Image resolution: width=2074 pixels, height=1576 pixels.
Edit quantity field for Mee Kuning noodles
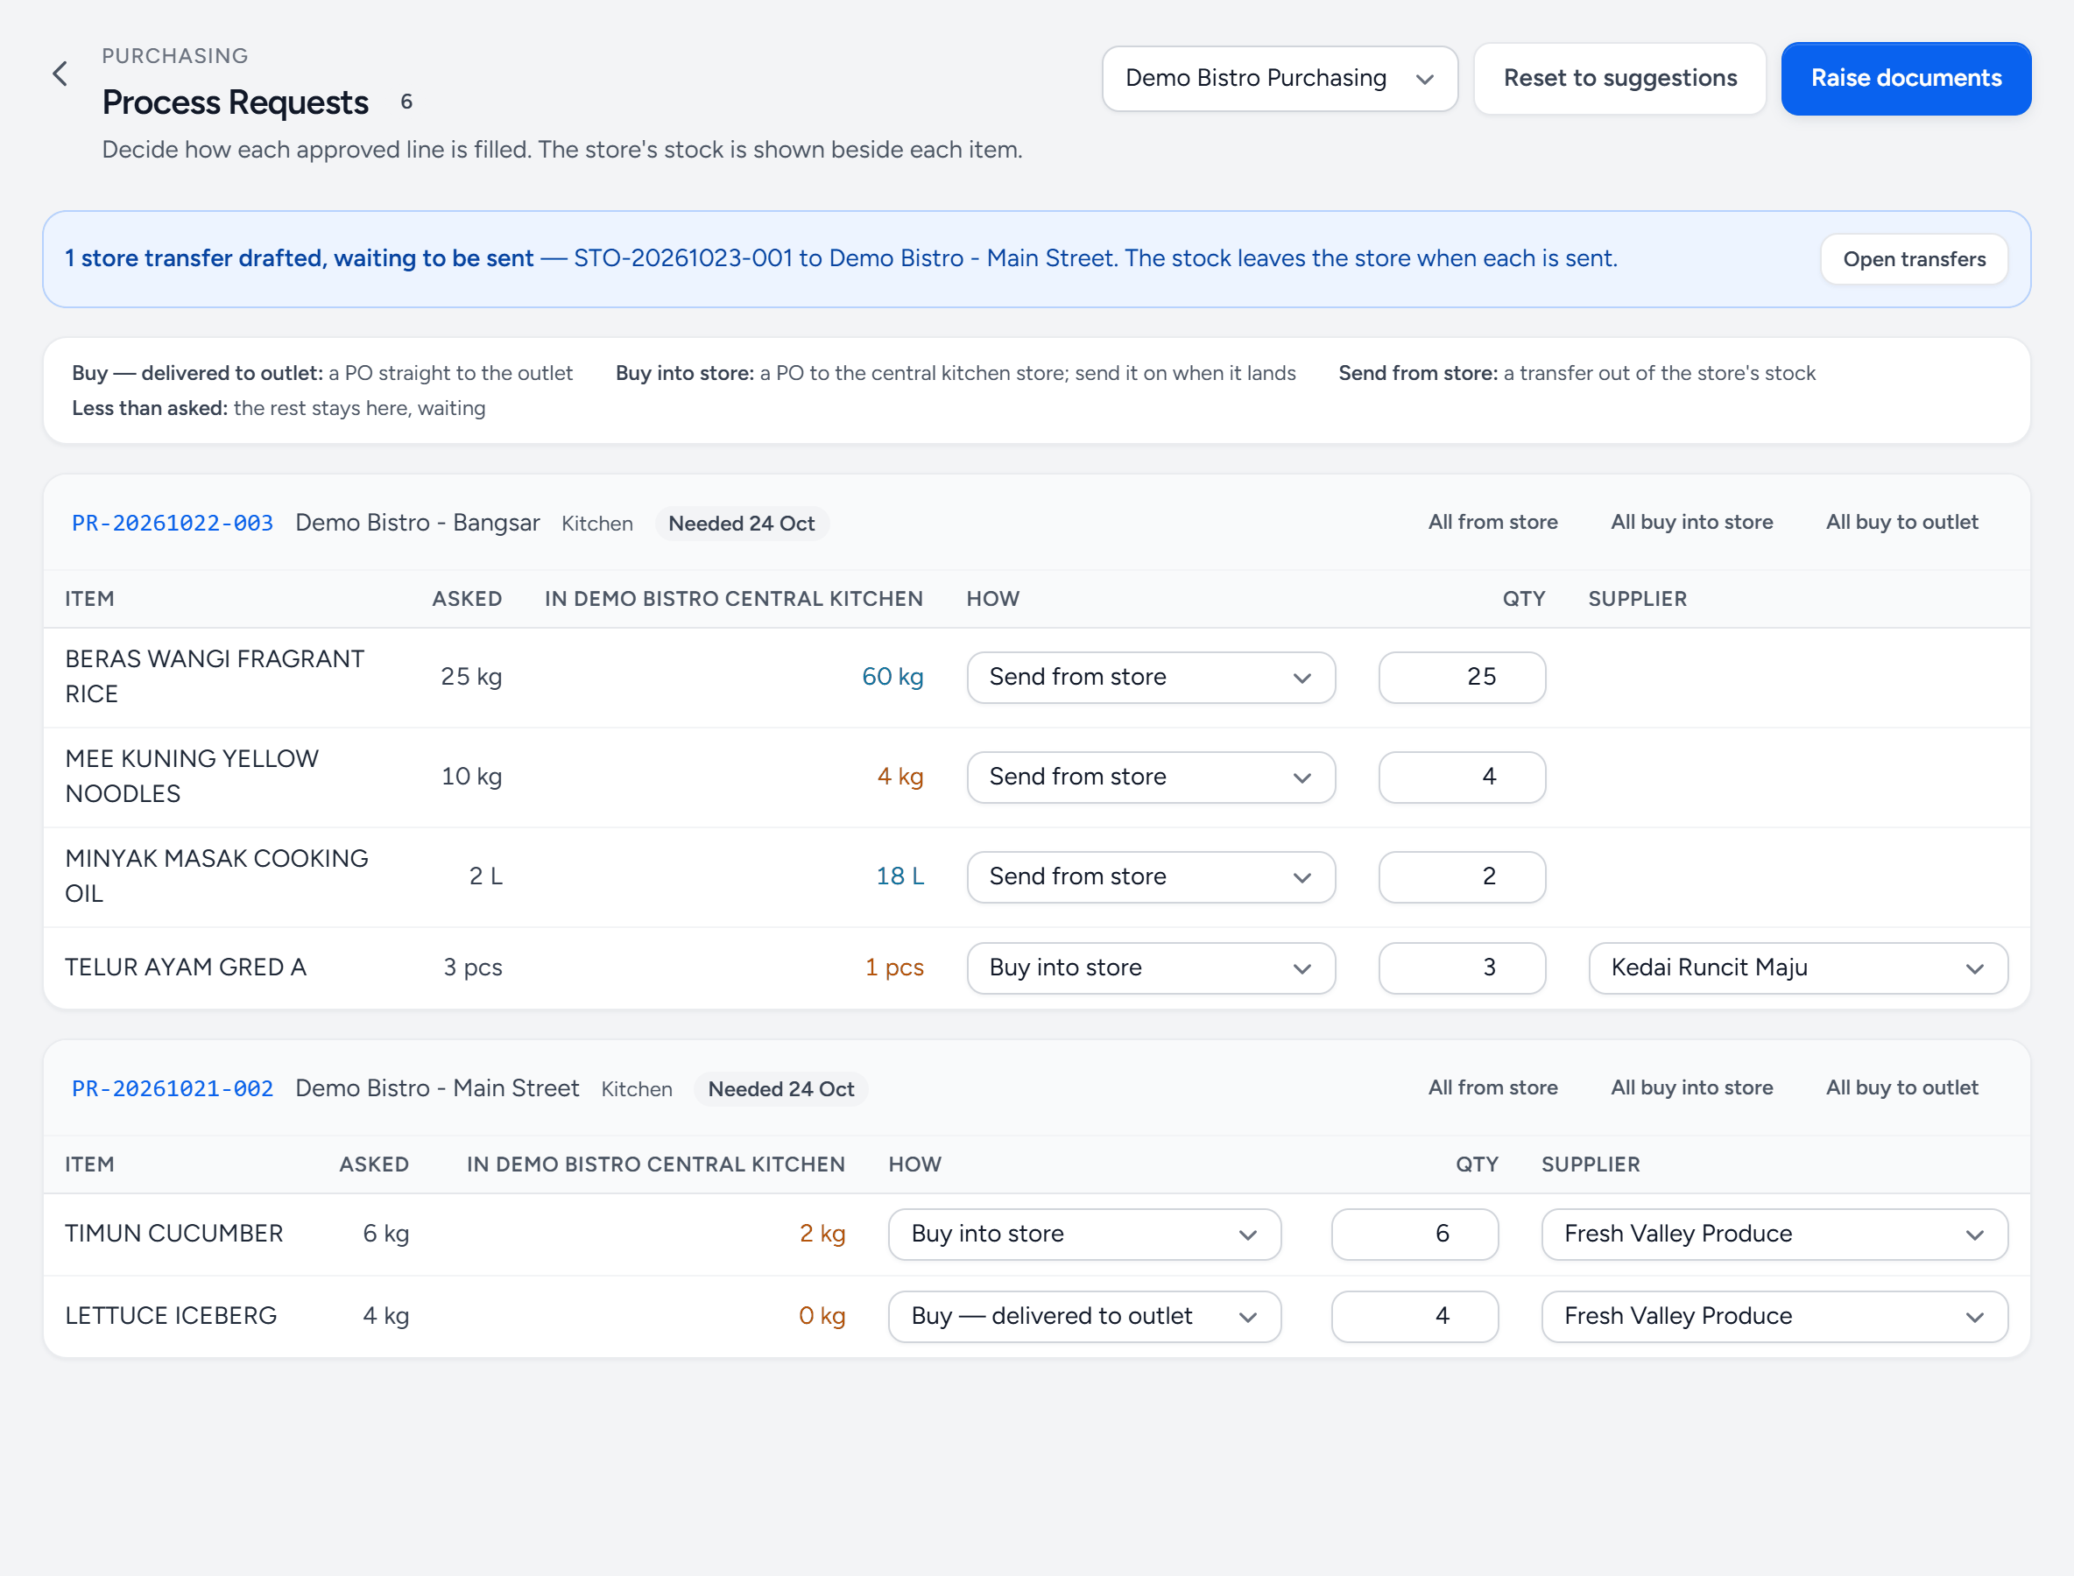click(x=1461, y=777)
